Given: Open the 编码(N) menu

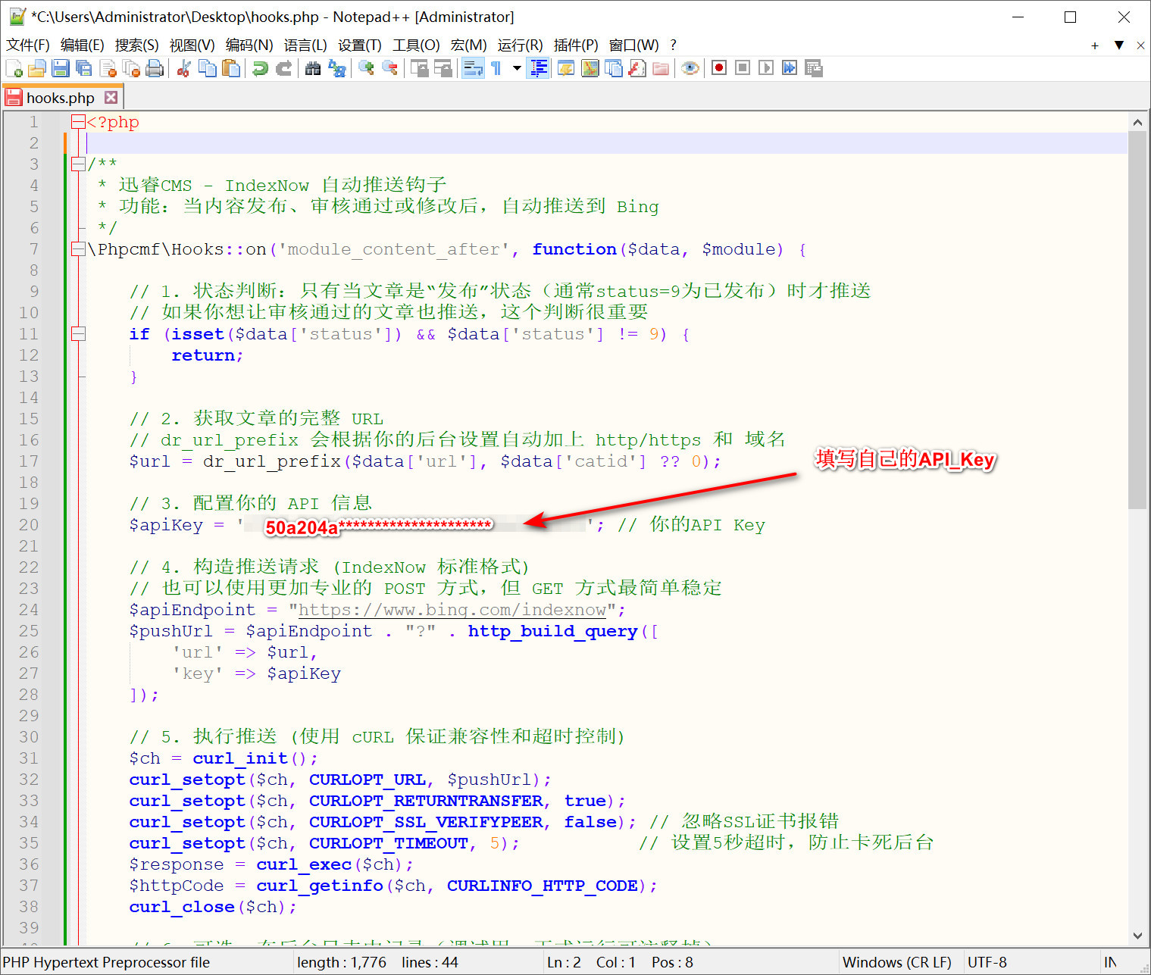Looking at the screenshot, I should click(249, 45).
